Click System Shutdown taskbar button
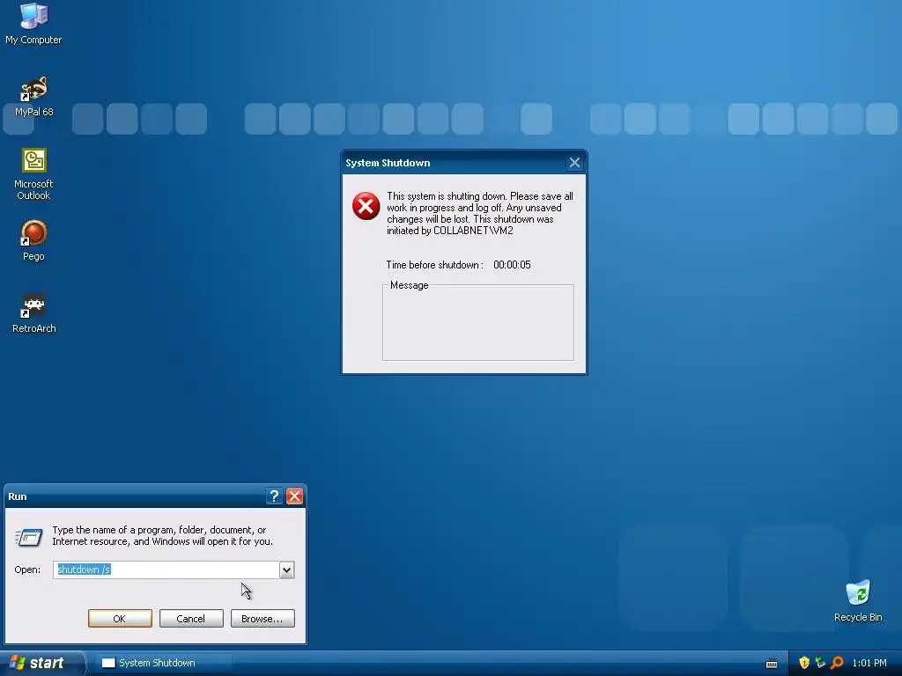The height and width of the screenshot is (676, 902). pos(163,663)
